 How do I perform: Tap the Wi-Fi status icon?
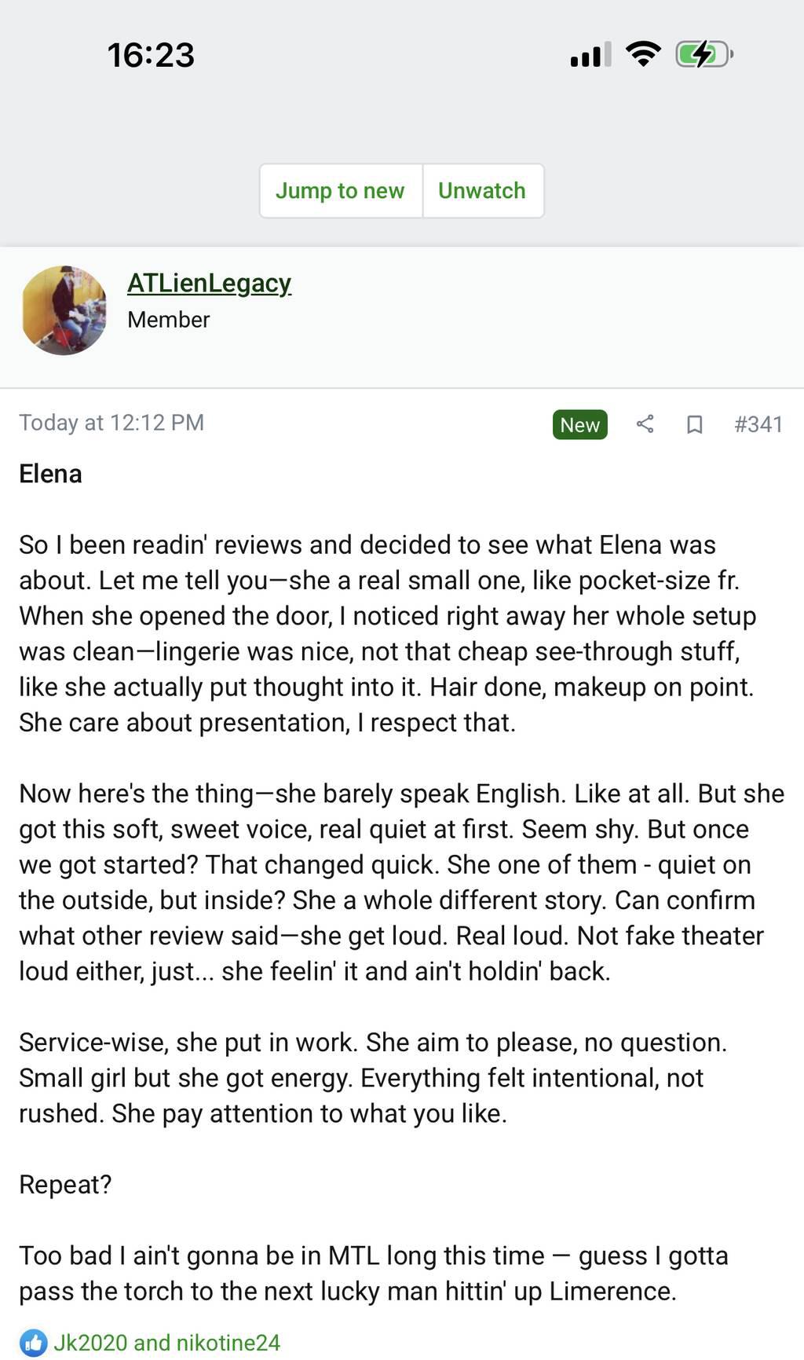[x=643, y=54]
